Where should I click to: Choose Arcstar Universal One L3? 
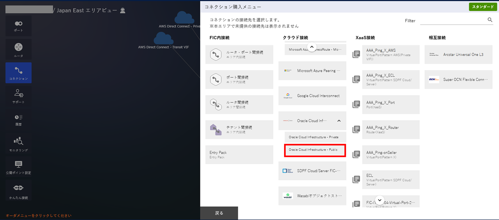(458, 55)
